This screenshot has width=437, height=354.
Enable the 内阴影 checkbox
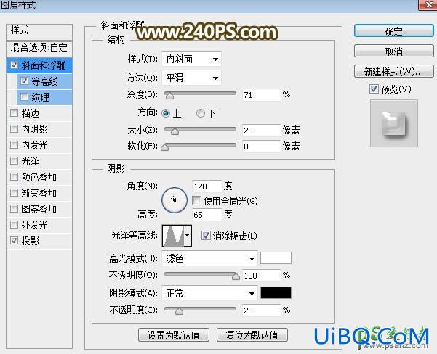pos(15,129)
